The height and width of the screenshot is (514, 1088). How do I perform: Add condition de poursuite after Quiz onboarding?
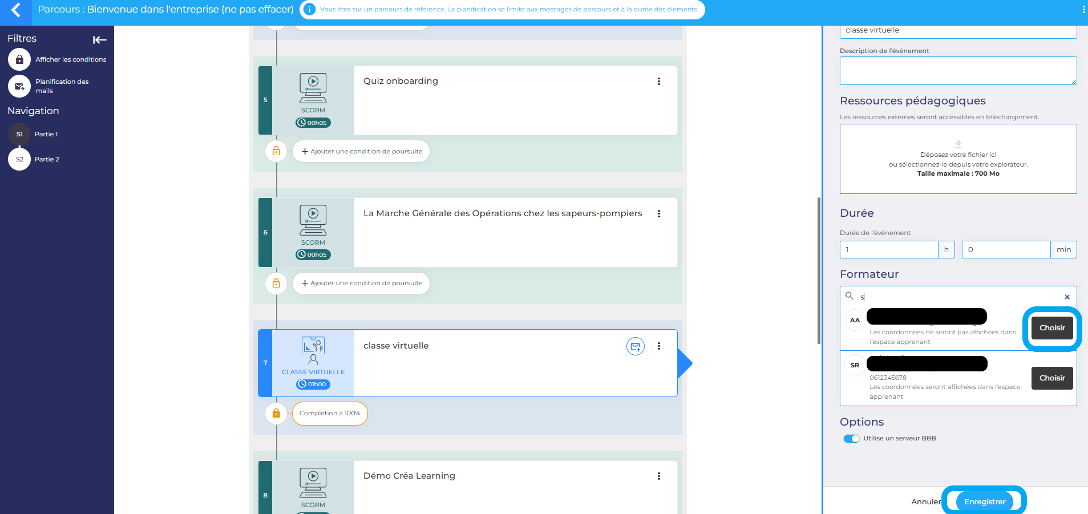click(x=361, y=151)
